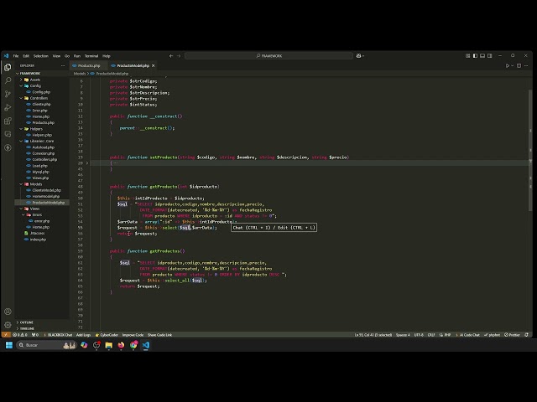Image resolution: width=537 pixels, height=402 pixels.
Task: Open the .htaccess file in explorer
Action: (x=37, y=234)
